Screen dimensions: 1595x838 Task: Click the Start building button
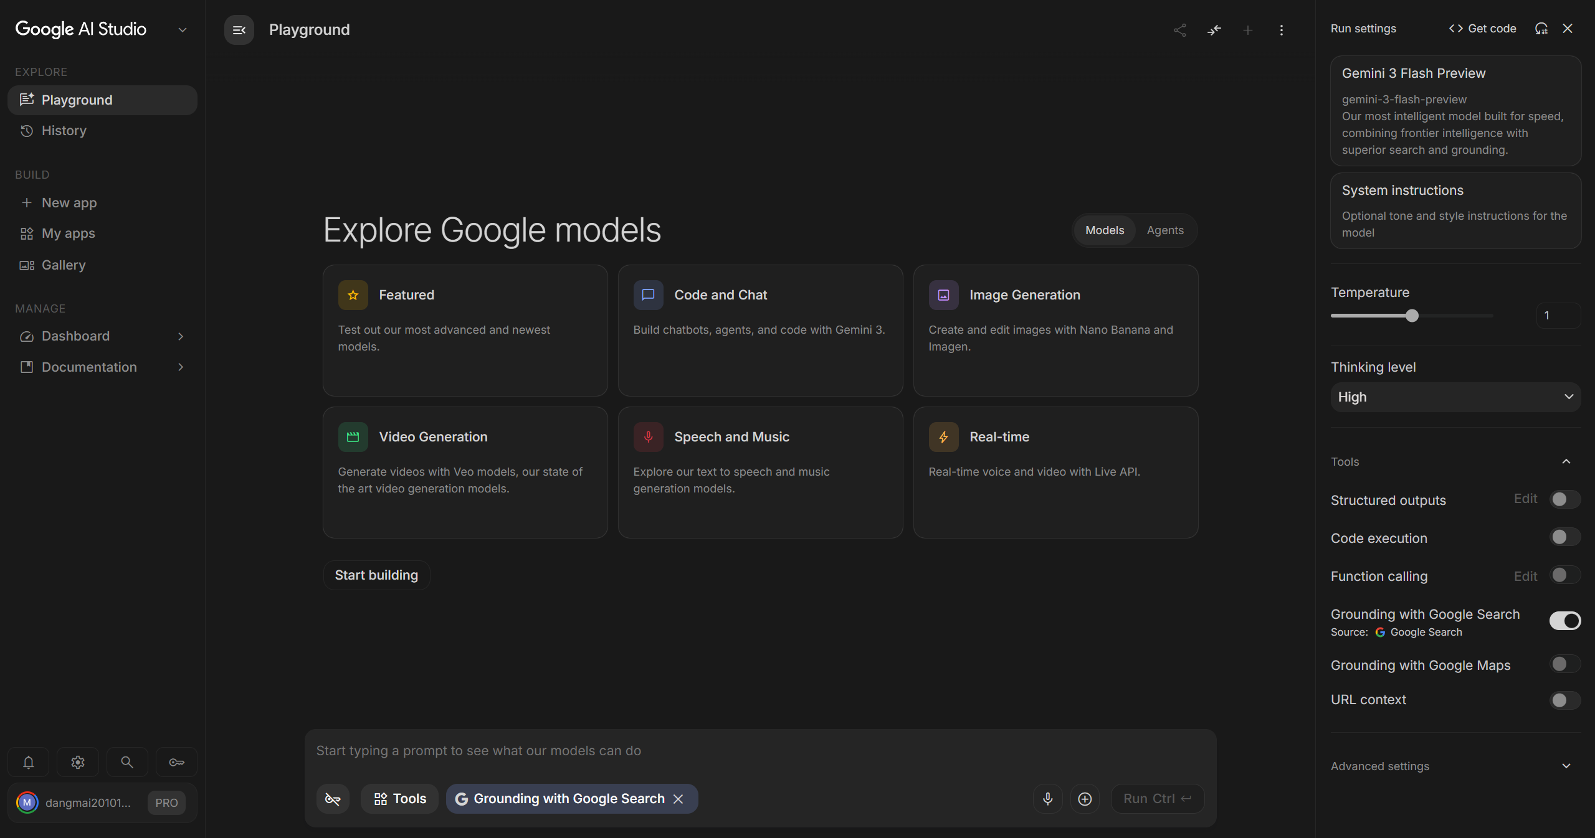tap(376, 575)
